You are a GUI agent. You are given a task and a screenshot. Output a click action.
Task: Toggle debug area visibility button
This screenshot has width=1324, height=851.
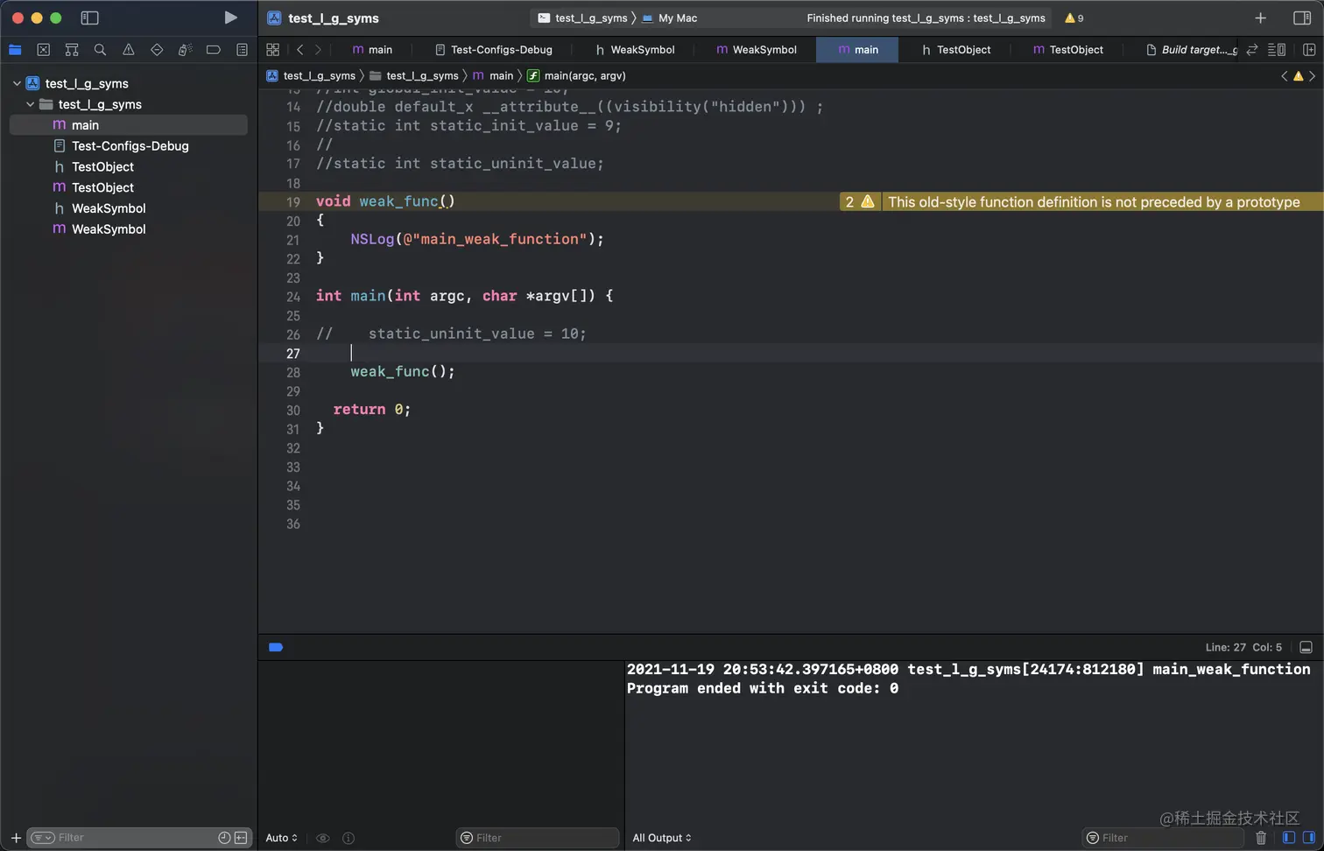coord(1306,647)
